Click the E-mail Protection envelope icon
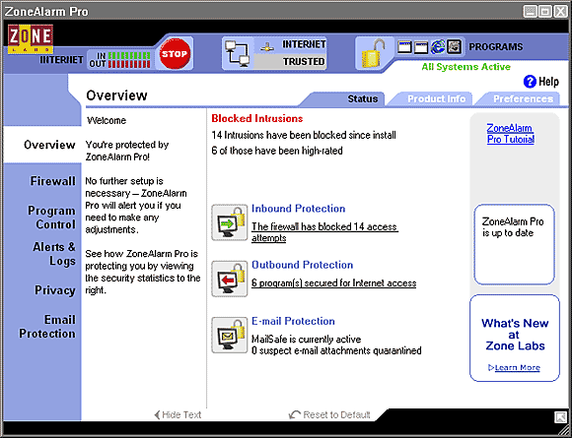Screen dimensions: 572x438 tap(230, 335)
